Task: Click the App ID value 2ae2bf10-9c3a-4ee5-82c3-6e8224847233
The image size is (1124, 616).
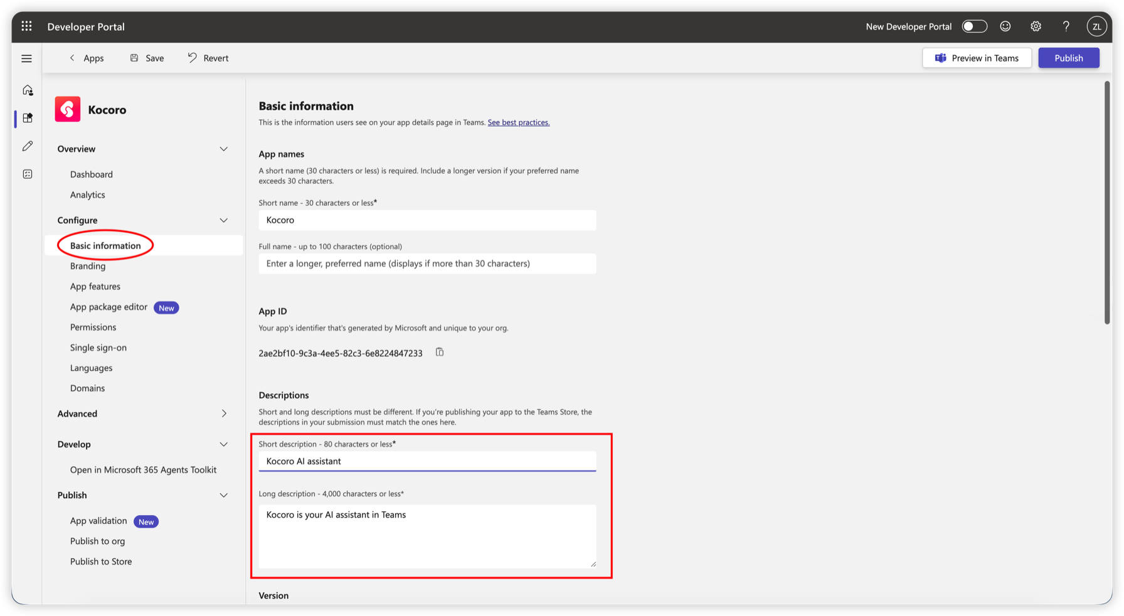Action: pyautogui.click(x=341, y=353)
